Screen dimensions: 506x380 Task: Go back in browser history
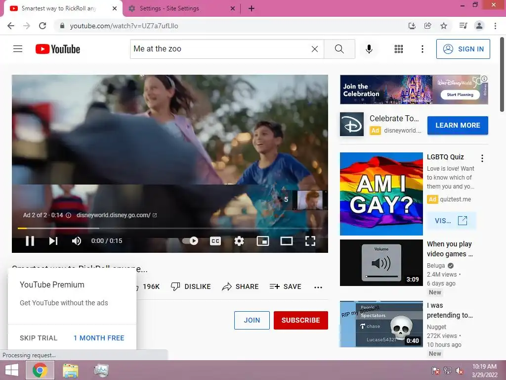tap(11, 26)
